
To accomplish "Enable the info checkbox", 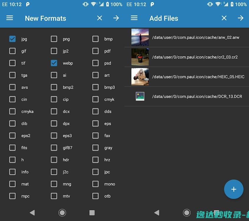I will point(12,172).
